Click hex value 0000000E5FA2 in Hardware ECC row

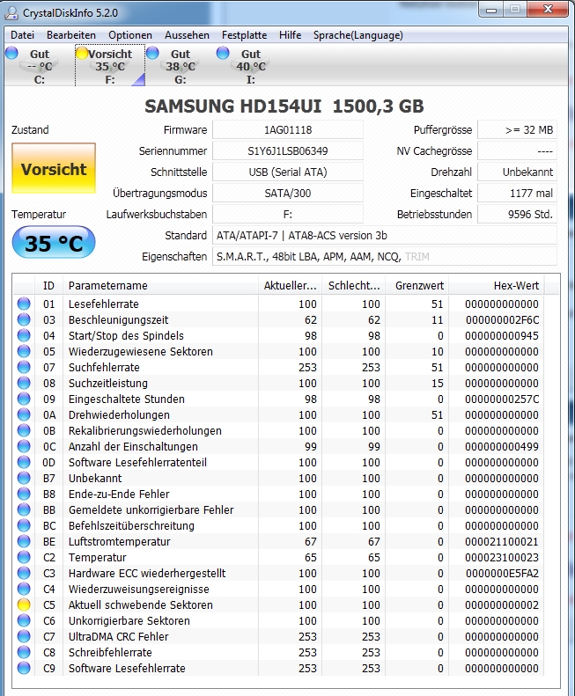click(x=502, y=573)
